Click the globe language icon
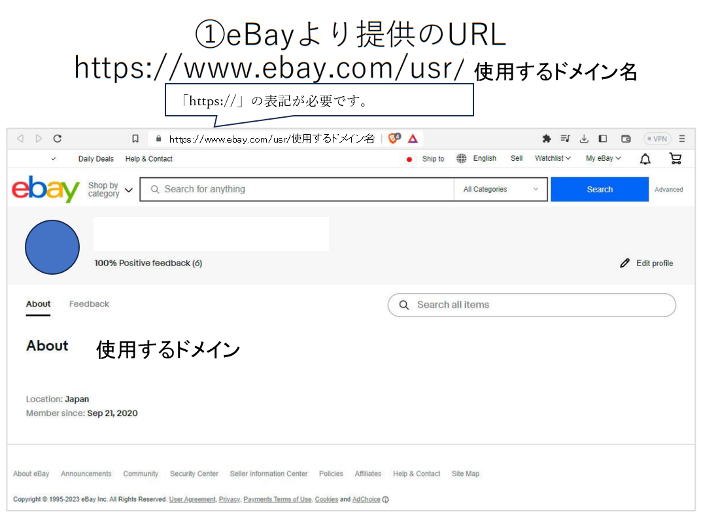The image size is (701, 518). pyautogui.click(x=462, y=158)
